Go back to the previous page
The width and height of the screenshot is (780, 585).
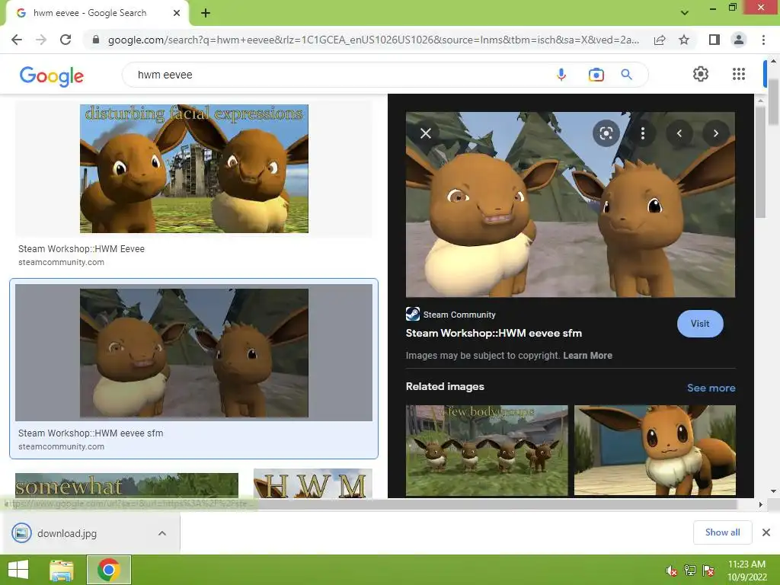tap(17, 40)
